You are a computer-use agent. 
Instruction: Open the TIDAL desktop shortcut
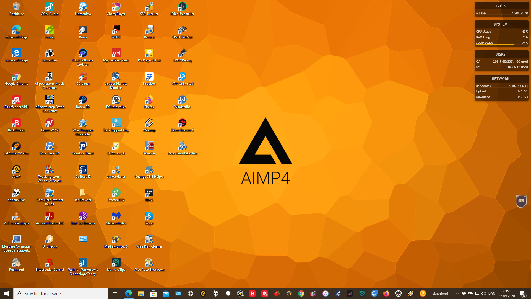[x=149, y=193]
